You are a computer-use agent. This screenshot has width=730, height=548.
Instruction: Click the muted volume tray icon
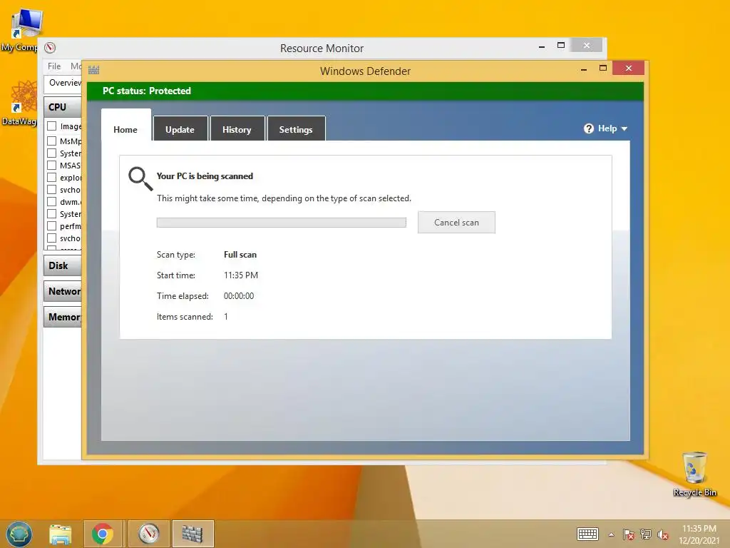pyautogui.click(x=663, y=534)
